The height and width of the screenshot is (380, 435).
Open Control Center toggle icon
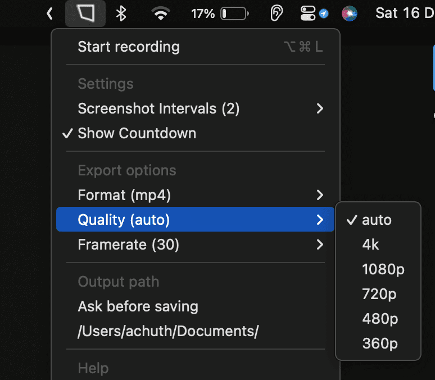pyautogui.click(x=308, y=13)
